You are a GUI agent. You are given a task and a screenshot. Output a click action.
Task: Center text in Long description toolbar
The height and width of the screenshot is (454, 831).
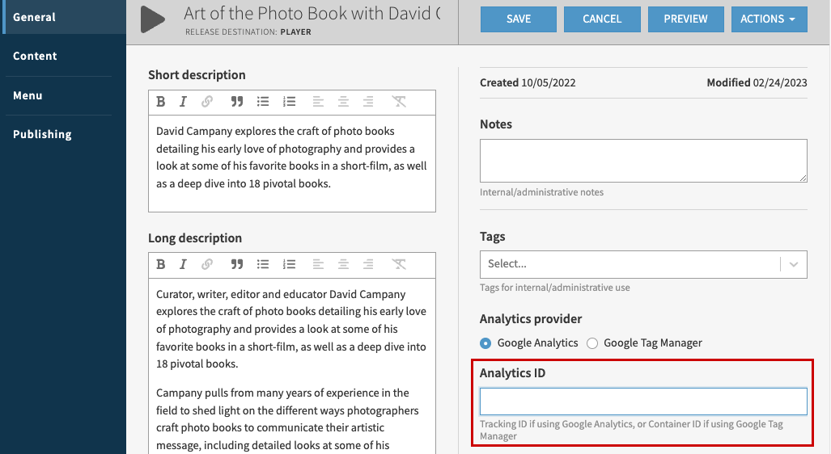coord(343,264)
